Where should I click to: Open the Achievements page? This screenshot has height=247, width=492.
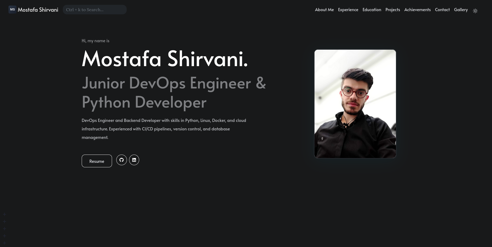pos(417,9)
